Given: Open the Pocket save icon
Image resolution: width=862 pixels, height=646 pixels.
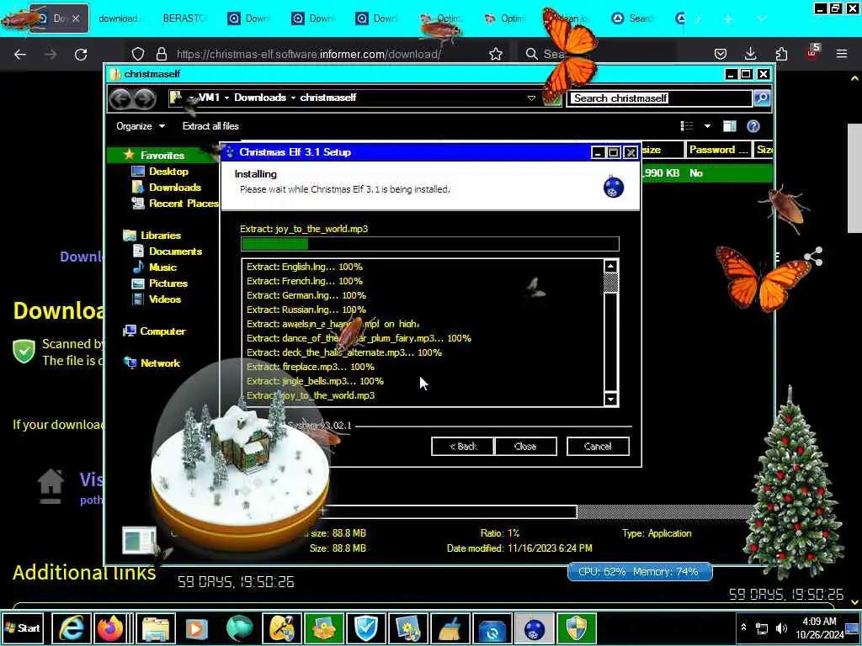Looking at the screenshot, I should 721,54.
